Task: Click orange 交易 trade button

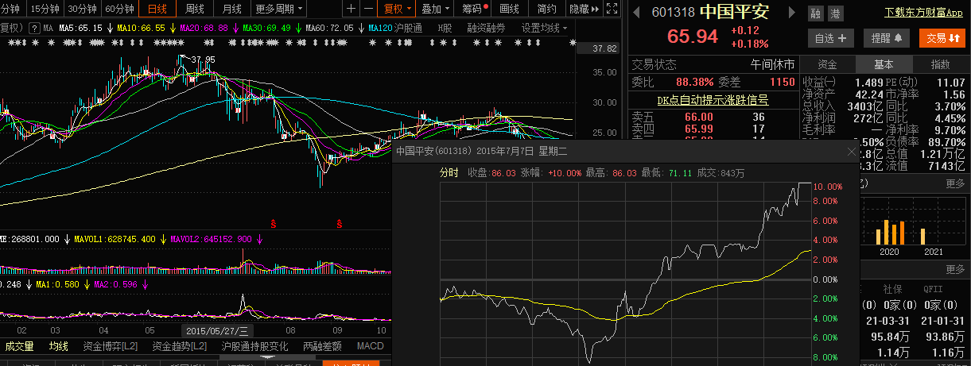Action: (x=942, y=37)
